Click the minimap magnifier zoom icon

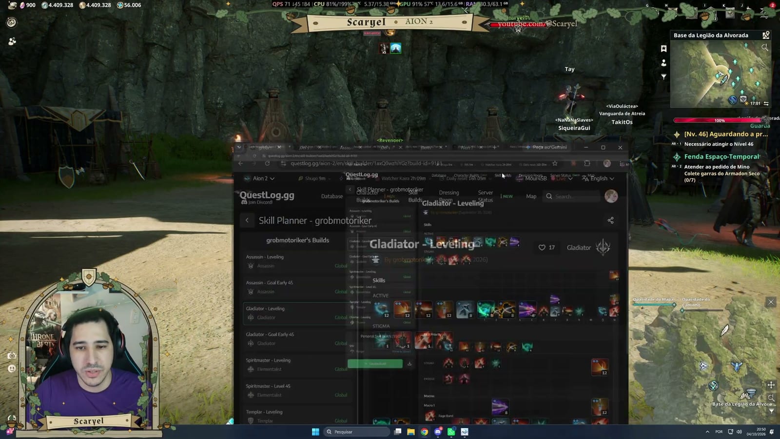coord(764,47)
